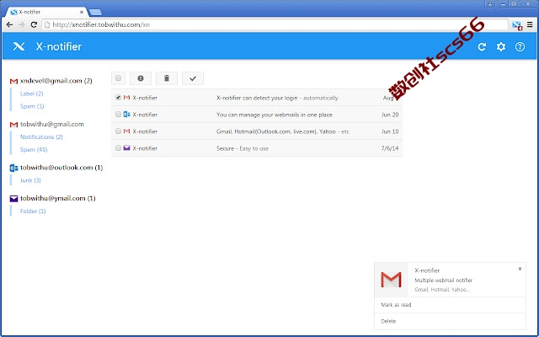
Task: Open help with the question mark icon
Action: tap(520, 47)
